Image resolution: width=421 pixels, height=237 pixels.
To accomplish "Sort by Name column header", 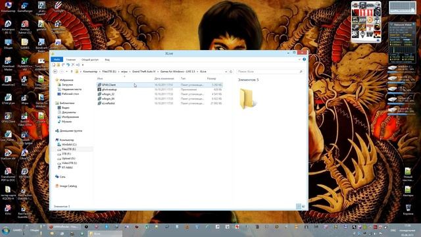I will click(x=100, y=78).
